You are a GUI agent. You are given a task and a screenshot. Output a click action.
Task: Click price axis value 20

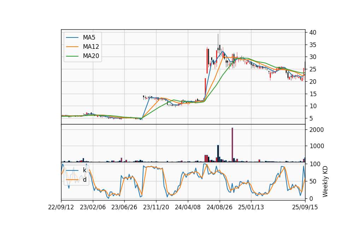[313, 82]
